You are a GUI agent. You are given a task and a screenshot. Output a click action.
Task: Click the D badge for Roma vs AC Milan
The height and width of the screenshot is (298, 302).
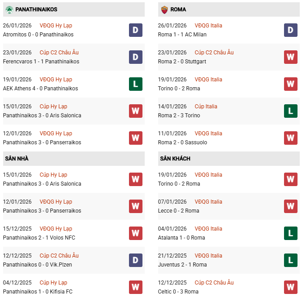point(291,30)
